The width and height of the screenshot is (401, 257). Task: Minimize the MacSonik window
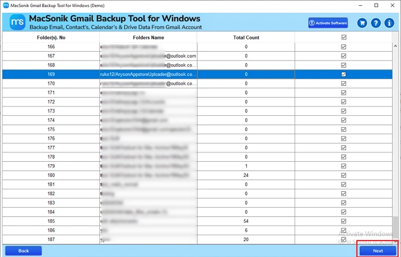(x=360, y=5)
